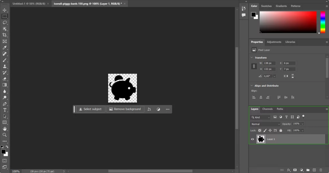Collapse the Align and Distribute section
Screen dimensions: 329x173
pos(252,86)
